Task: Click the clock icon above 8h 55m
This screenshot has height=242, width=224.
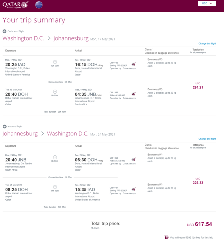Action: 55,92
